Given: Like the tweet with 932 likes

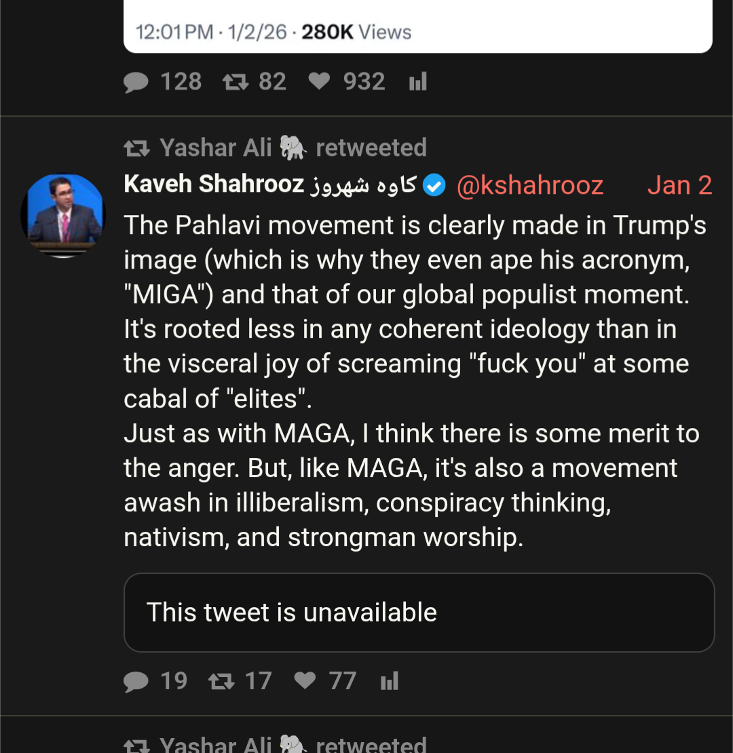Looking at the screenshot, I should point(319,83).
